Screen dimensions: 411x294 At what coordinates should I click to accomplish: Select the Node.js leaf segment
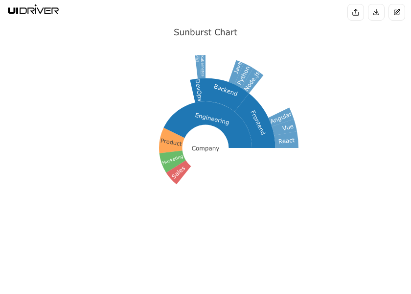252,81
